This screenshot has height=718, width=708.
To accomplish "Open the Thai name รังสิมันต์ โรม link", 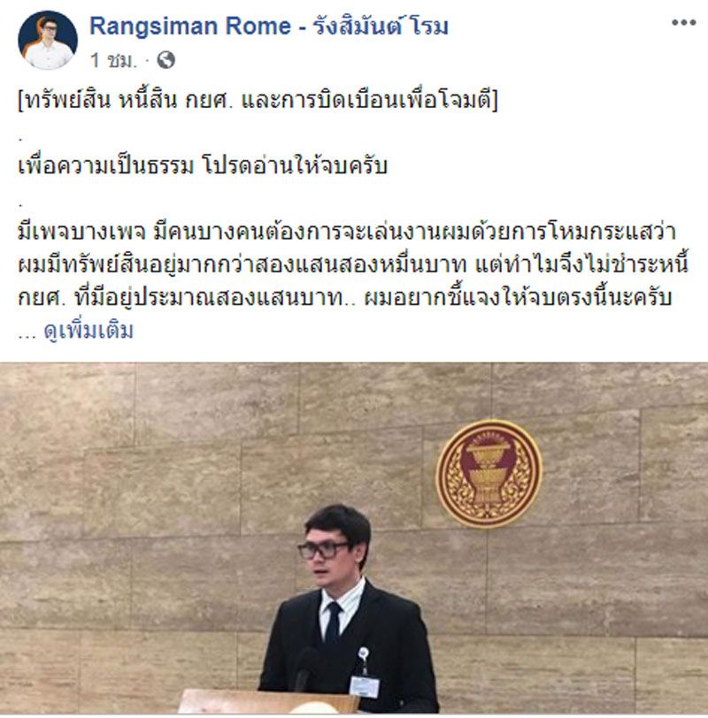I will [x=381, y=27].
